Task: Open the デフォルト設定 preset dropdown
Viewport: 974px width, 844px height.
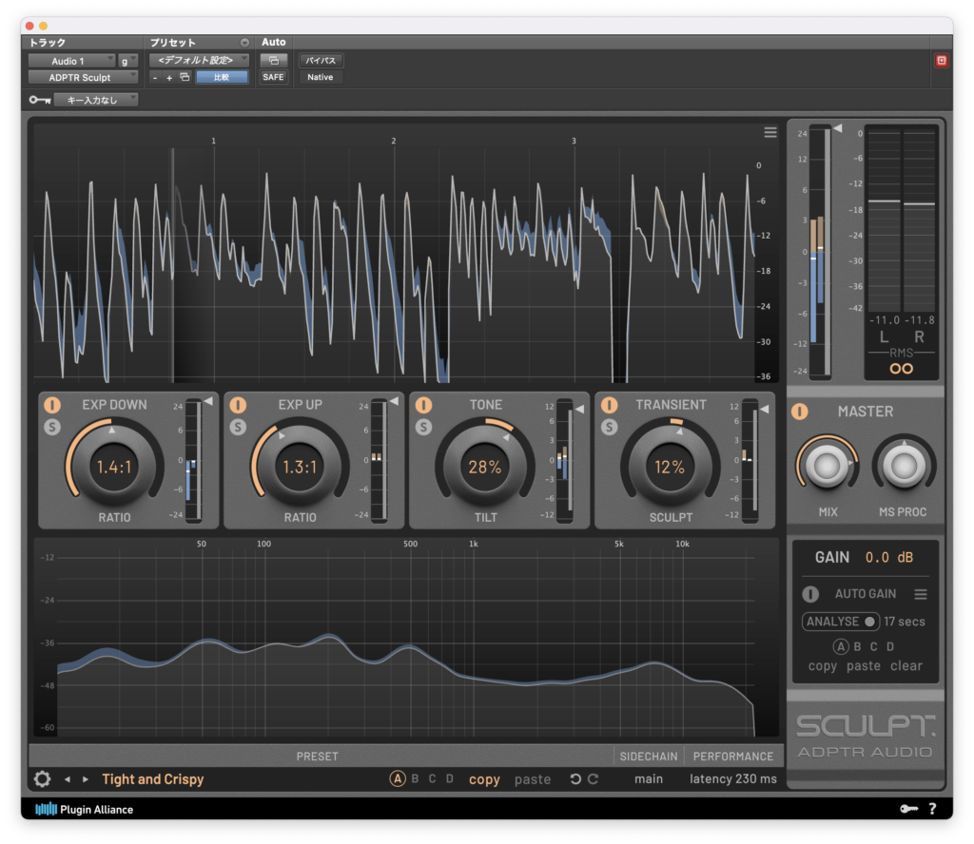Action: (x=199, y=60)
